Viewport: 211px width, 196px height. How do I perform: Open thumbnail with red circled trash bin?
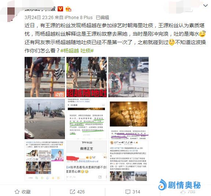[x=128, y=77]
